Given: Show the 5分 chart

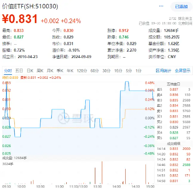Looking at the screenshot, I should click(129, 71).
